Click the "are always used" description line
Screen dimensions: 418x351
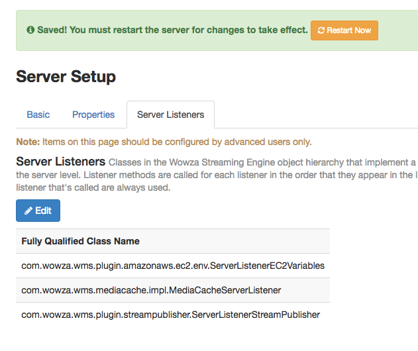(93, 187)
